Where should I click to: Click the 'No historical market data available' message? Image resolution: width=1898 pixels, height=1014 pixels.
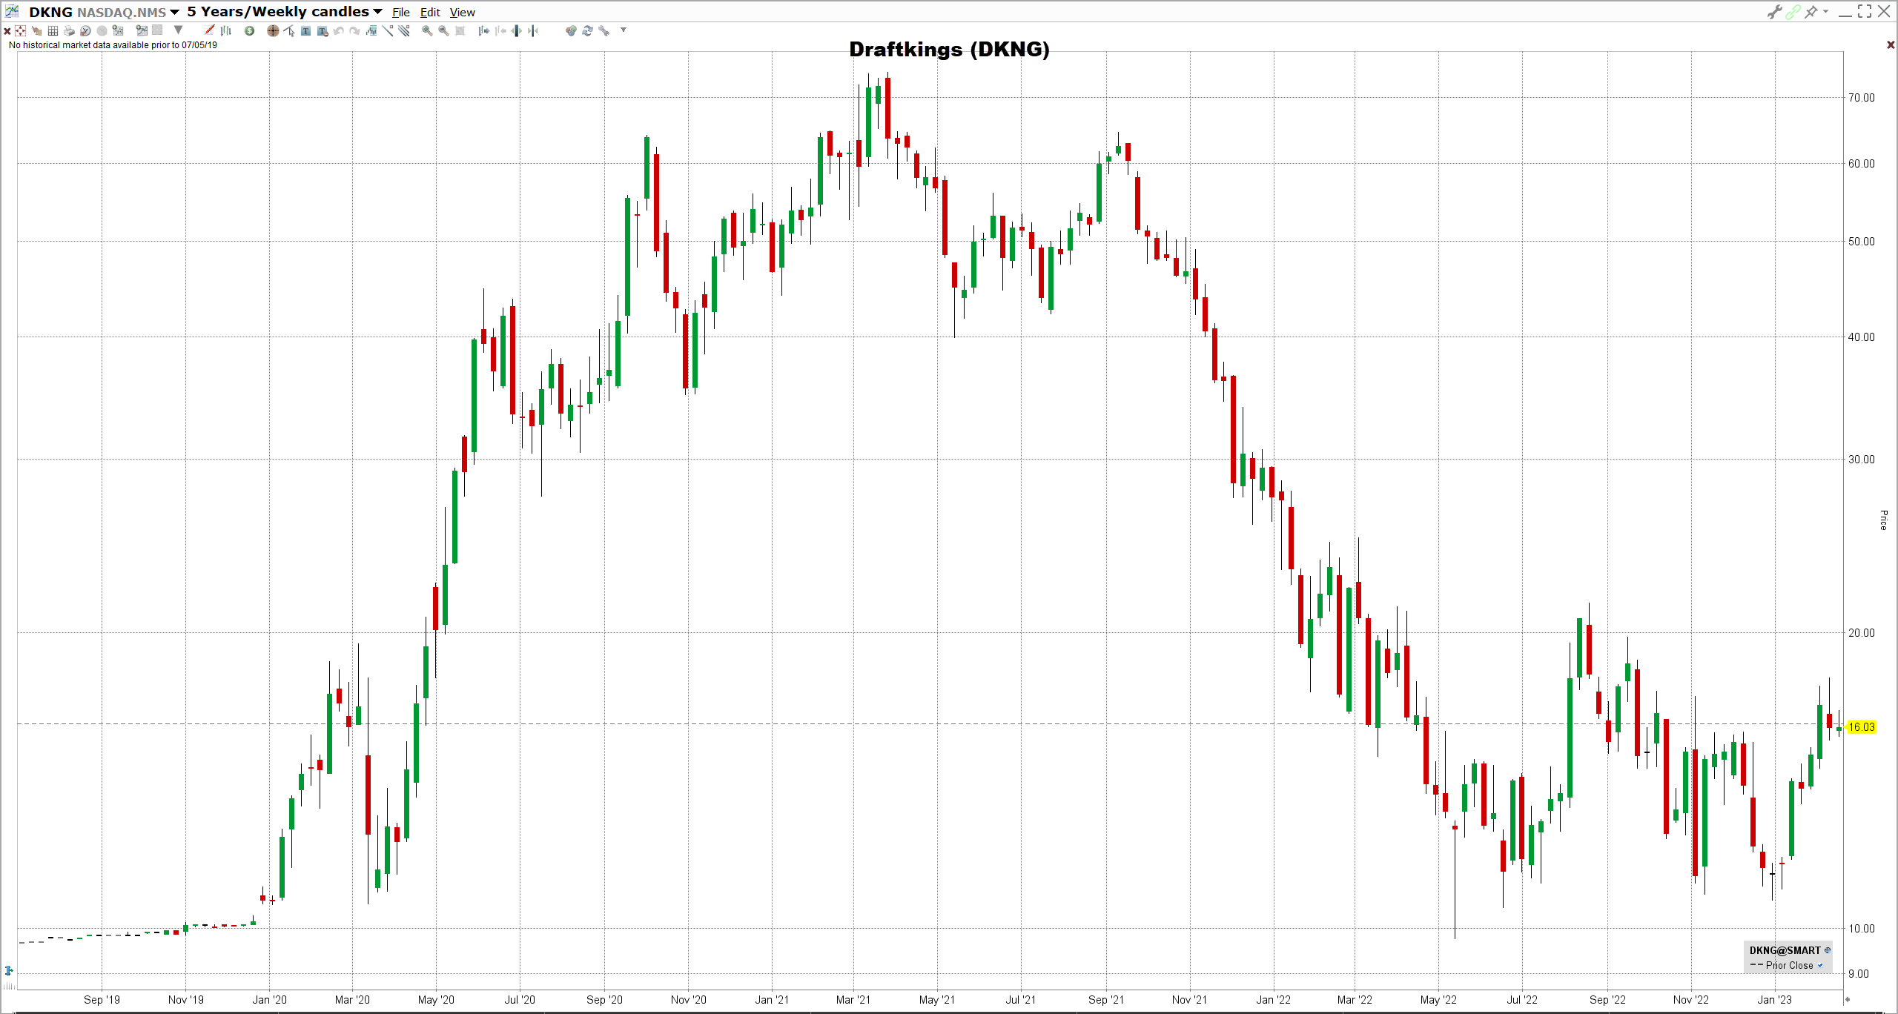coord(113,45)
